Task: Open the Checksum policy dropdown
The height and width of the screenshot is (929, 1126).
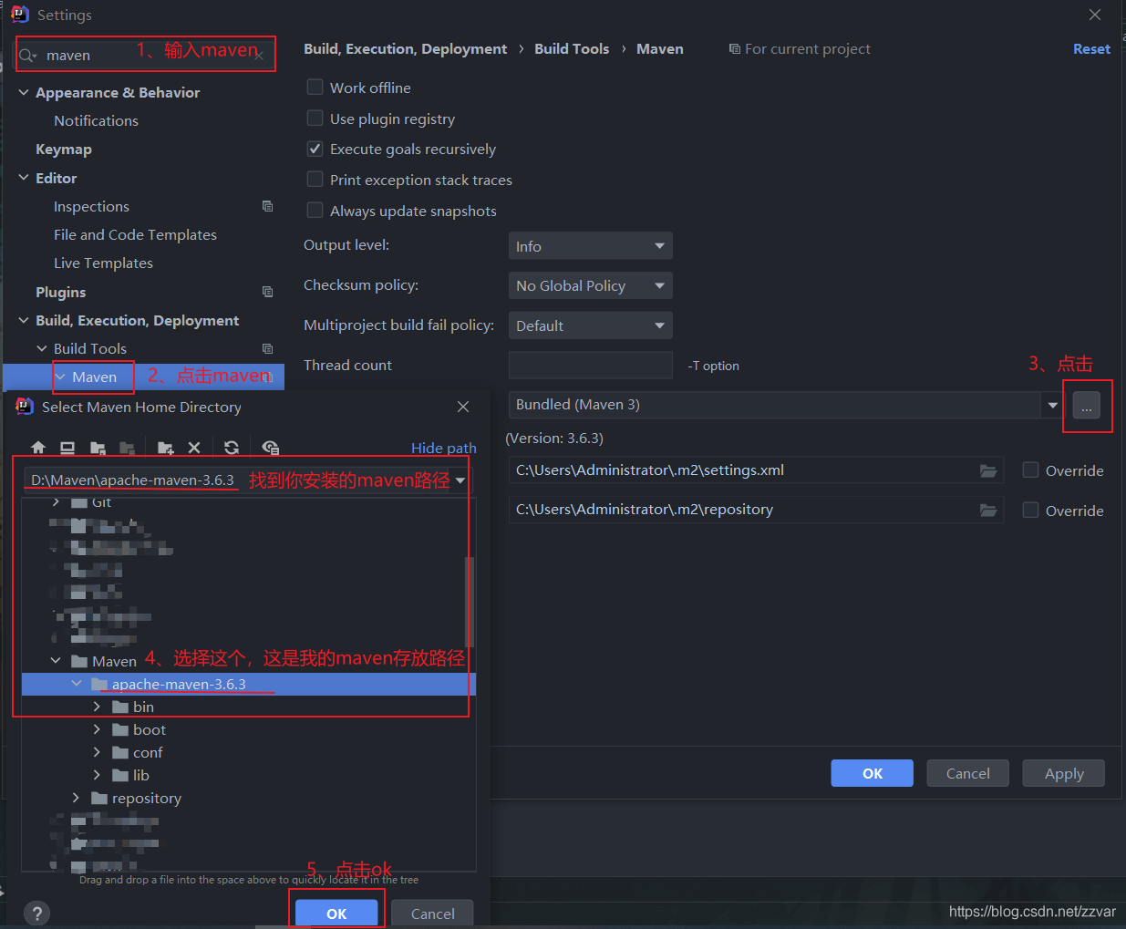Action: click(590, 285)
